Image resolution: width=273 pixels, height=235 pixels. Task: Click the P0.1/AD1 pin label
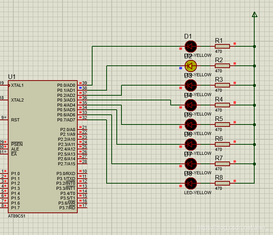(66, 90)
